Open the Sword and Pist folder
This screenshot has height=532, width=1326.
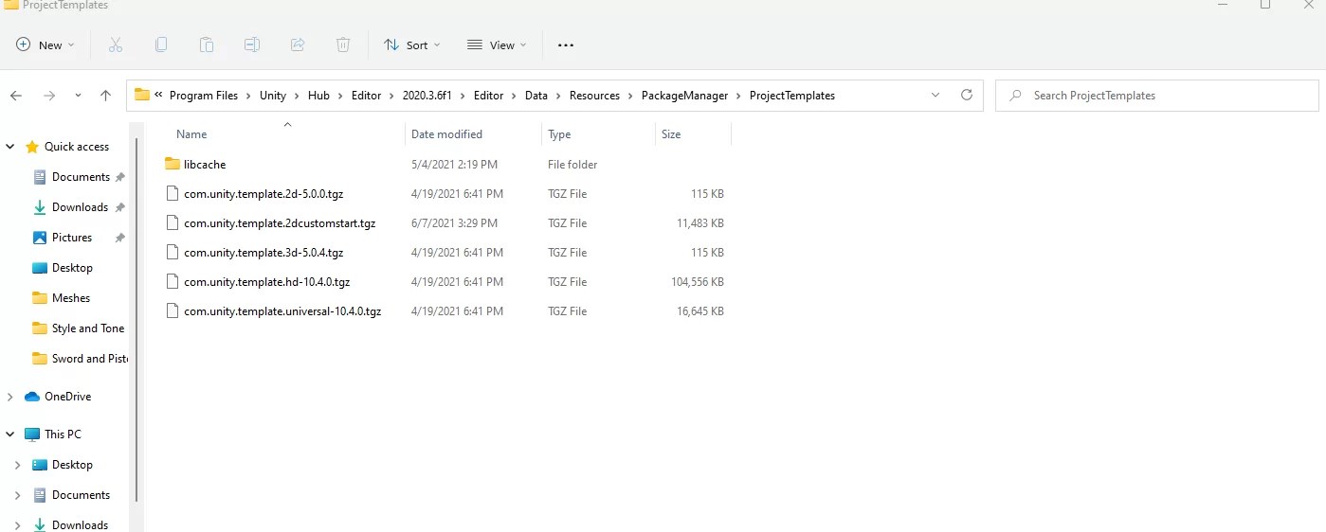(90, 359)
